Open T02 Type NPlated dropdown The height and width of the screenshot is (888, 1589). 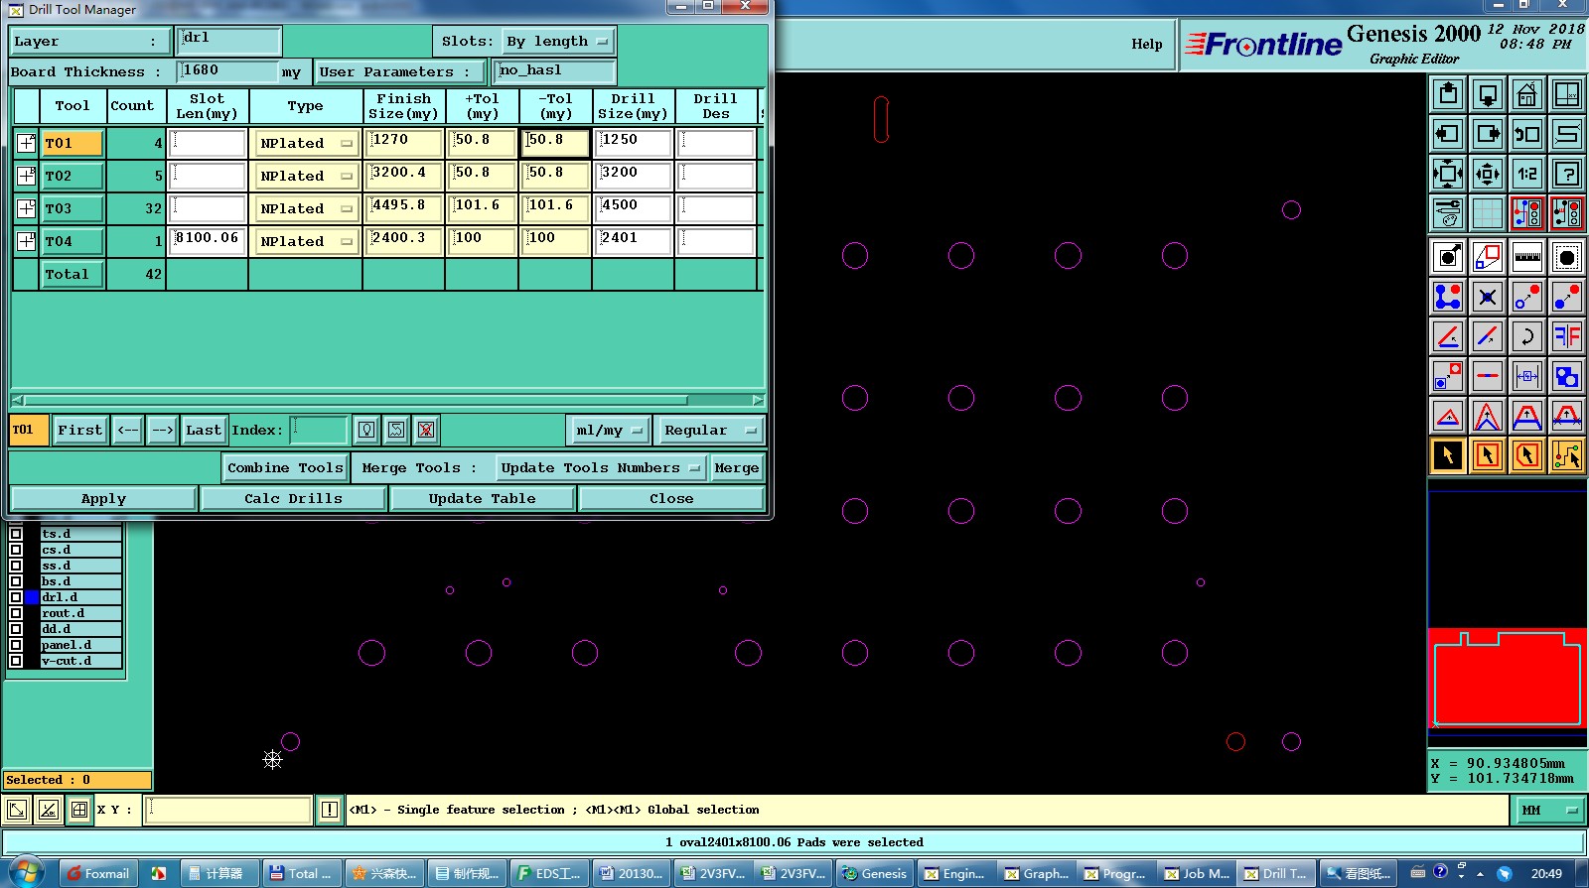coord(306,176)
